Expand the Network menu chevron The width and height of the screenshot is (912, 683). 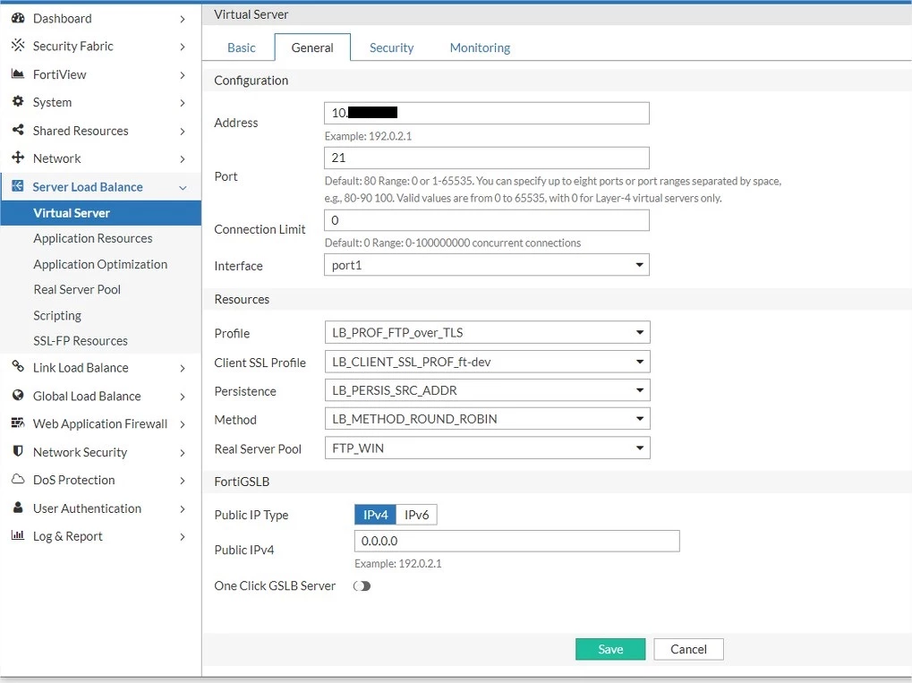(183, 159)
